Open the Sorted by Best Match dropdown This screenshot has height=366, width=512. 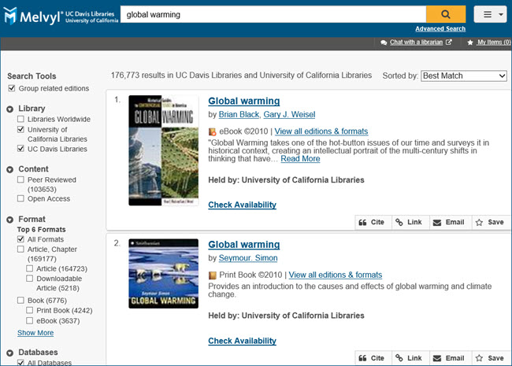(x=464, y=76)
